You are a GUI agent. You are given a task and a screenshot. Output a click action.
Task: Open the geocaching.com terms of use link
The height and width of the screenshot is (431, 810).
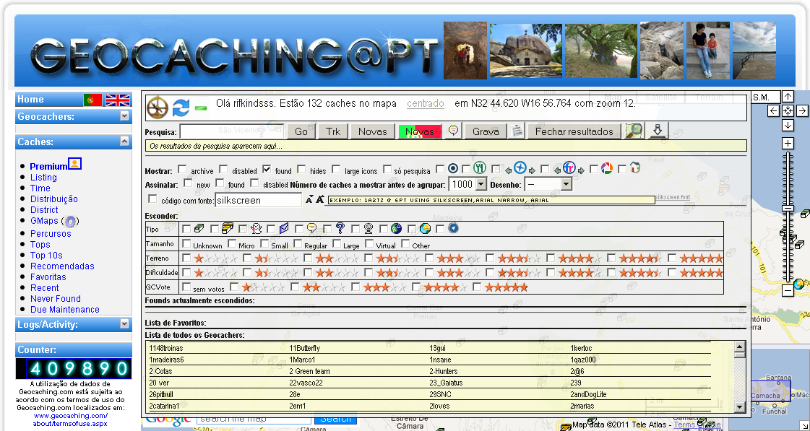tap(71, 419)
